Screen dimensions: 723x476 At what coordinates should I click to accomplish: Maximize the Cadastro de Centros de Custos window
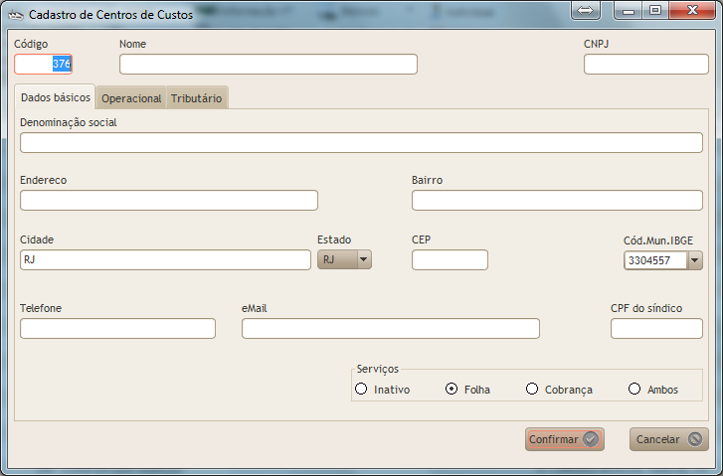(x=654, y=11)
